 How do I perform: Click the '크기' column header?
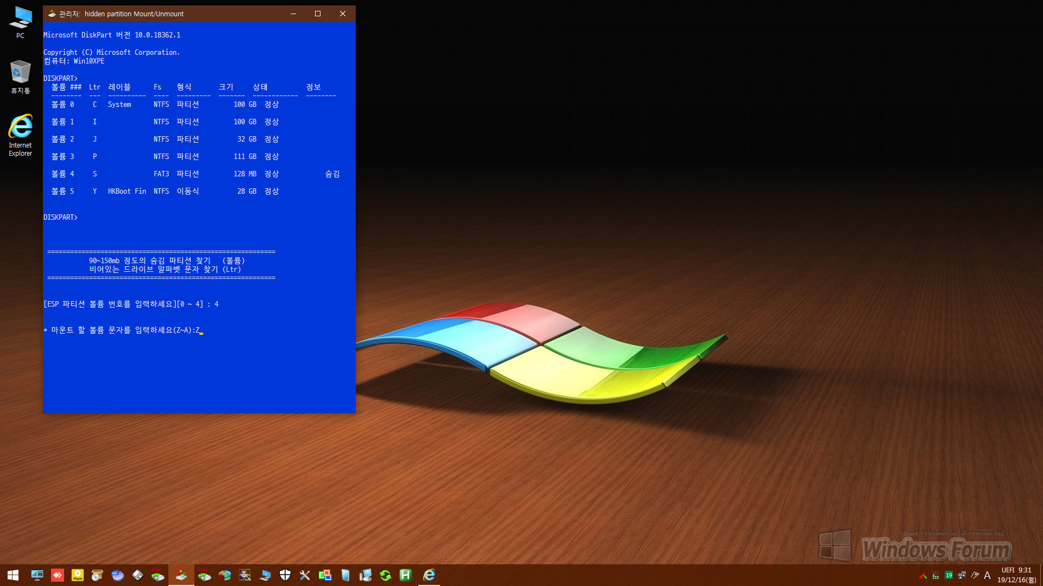click(226, 87)
